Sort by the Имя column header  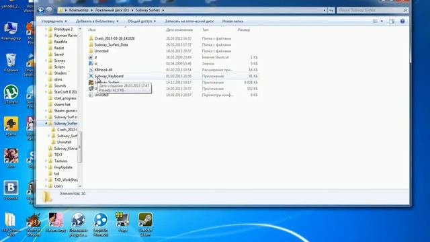coord(92,30)
